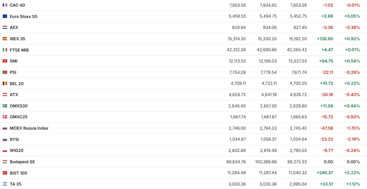The width and height of the screenshot is (367, 189).
Task: Open the Euro Stoxx 50 index page
Action: point(23,16)
